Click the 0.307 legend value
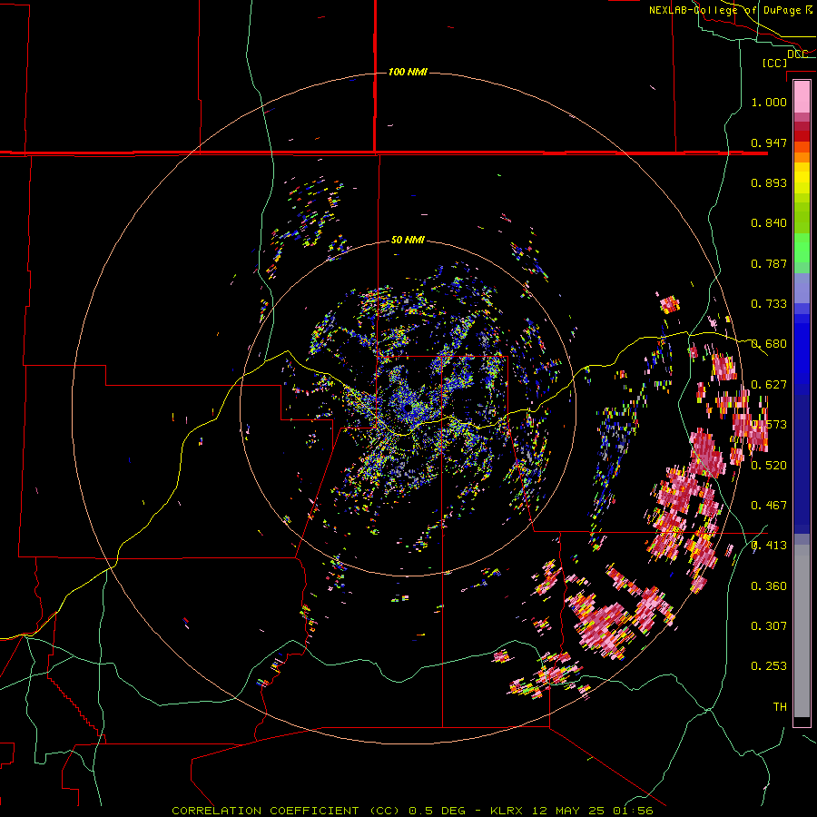The height and width of the screenshot is (817, 817). (769, 626)
